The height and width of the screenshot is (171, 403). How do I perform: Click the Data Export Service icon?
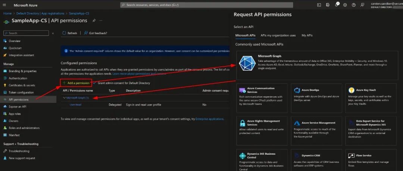click(352, 123)
